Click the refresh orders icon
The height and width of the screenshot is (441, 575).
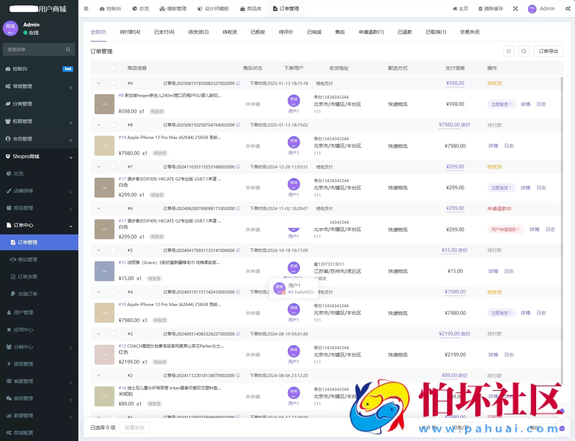tap(509, 51)
